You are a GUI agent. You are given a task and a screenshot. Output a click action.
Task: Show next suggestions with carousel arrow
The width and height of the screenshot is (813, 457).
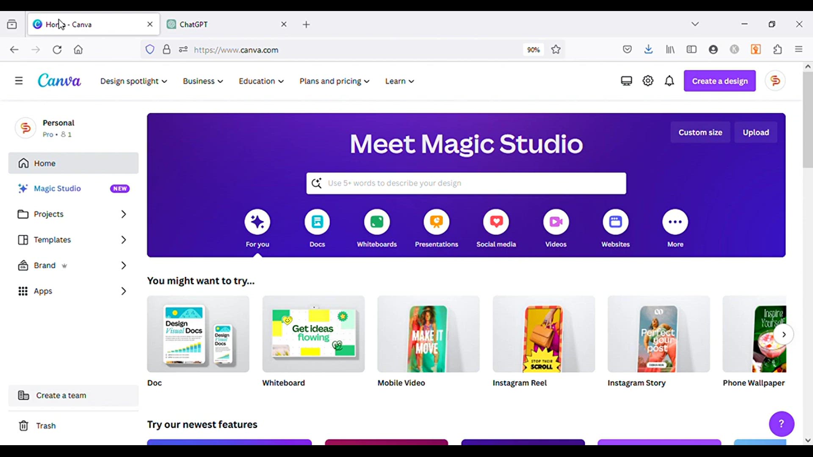tap(784, 334)
